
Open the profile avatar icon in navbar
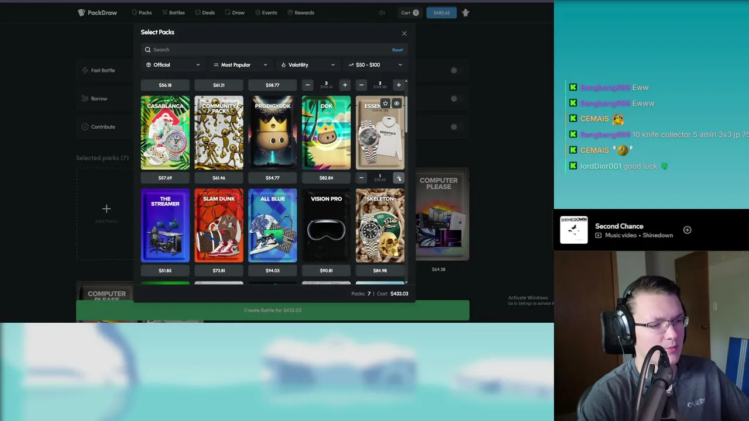466,12
